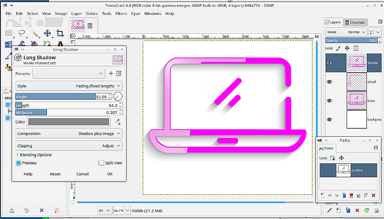This screenshot has height=219, width=384.
Task: Open the presets menu arrow icon
Action: point(119,74)
